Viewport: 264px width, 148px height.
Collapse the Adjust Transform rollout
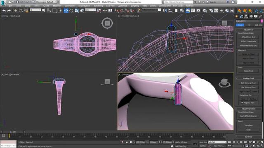pyautogui.click(x=248, y=109)
